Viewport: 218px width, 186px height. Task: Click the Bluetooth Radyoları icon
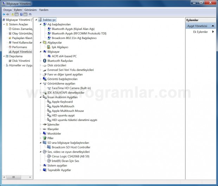45,60
